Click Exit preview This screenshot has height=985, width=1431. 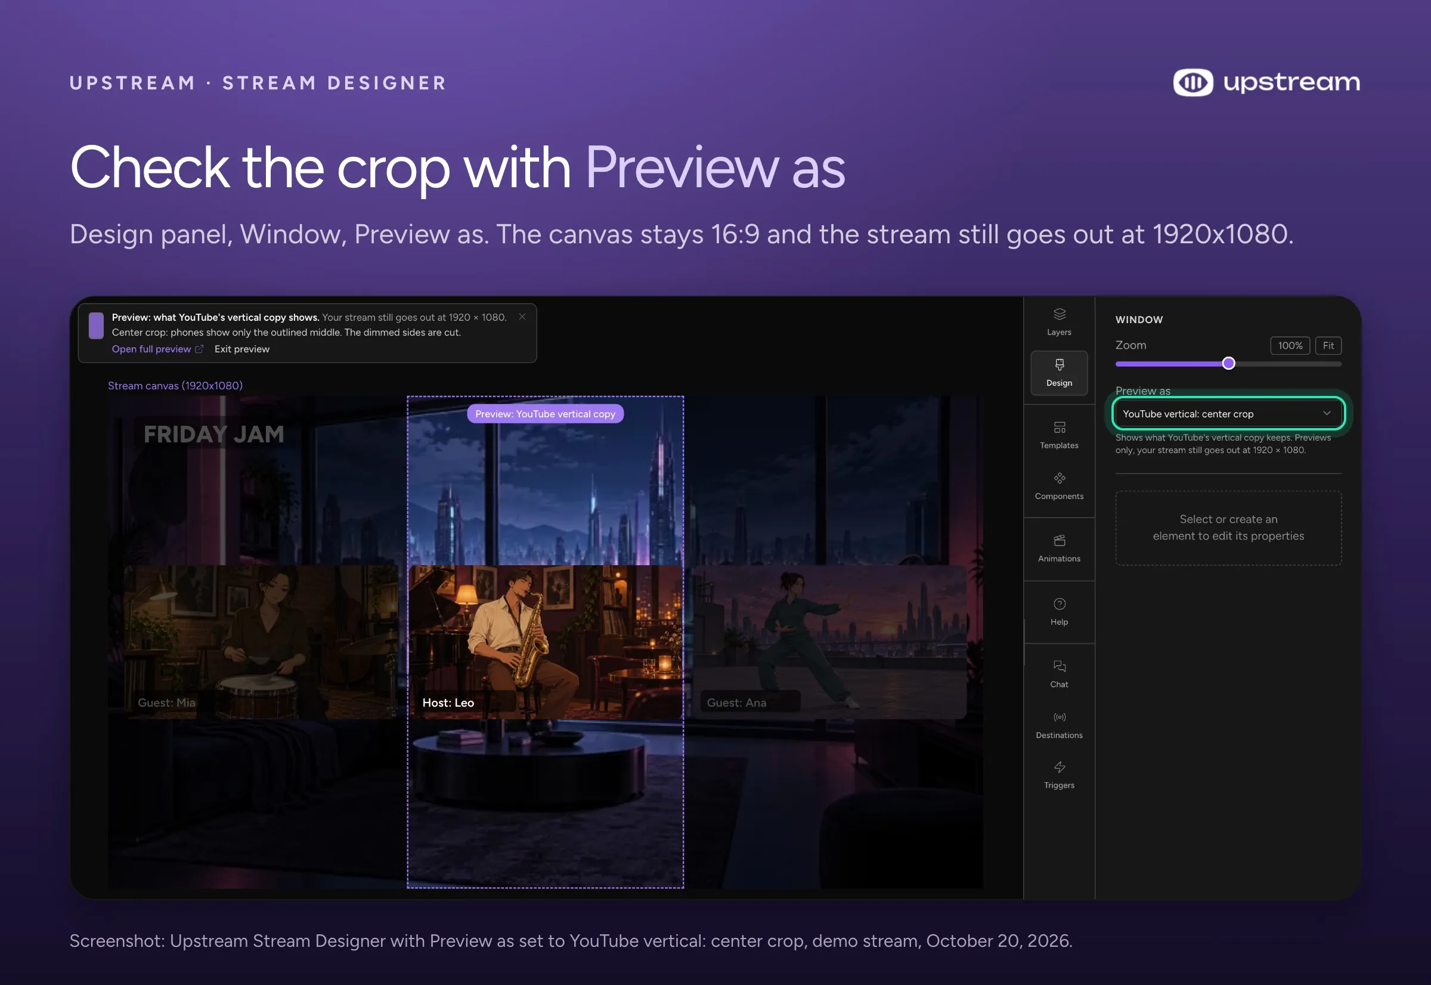[242, 349]
